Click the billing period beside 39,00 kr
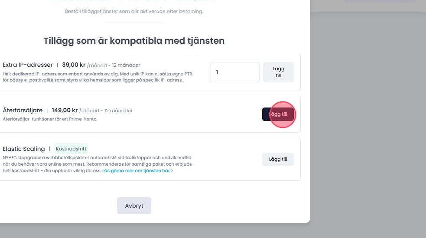 [114, 65]
